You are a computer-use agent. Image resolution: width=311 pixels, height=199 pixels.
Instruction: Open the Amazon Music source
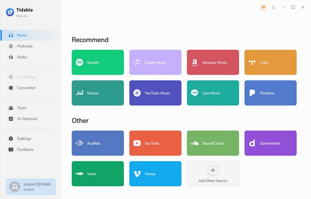coord(213,62)
